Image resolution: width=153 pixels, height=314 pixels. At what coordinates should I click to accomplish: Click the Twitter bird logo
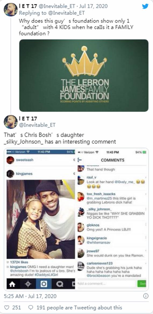pyautogui.click(x=145, y=6)
